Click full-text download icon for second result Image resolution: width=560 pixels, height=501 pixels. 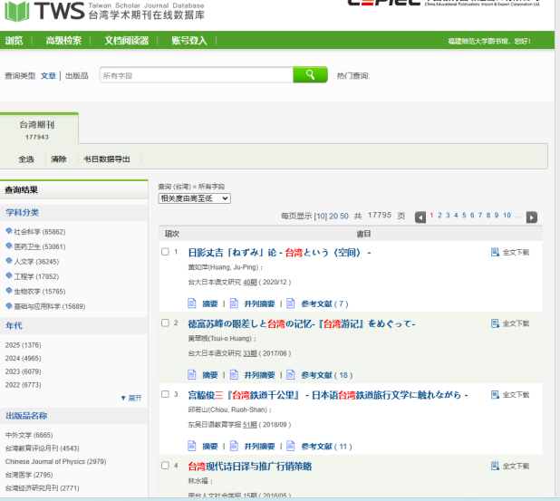(x=495, y=323)
